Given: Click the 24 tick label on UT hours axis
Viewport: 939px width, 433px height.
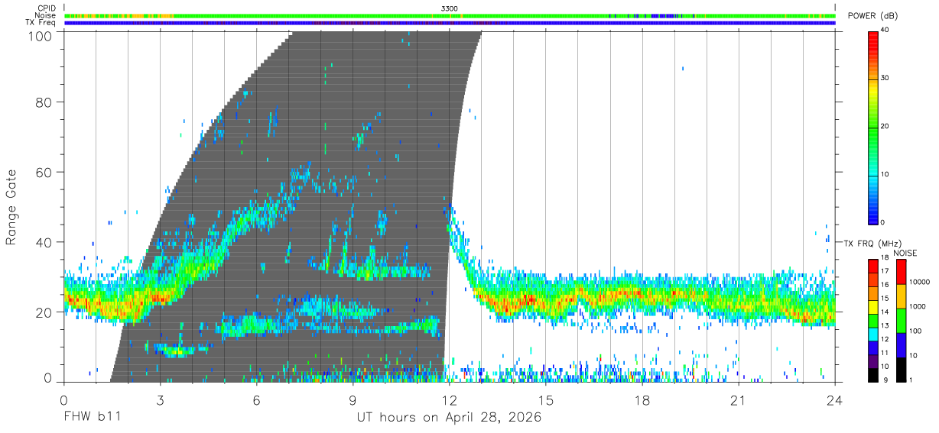Looking at the screenshot, I should pyautogui.click(x=835, y=399).
